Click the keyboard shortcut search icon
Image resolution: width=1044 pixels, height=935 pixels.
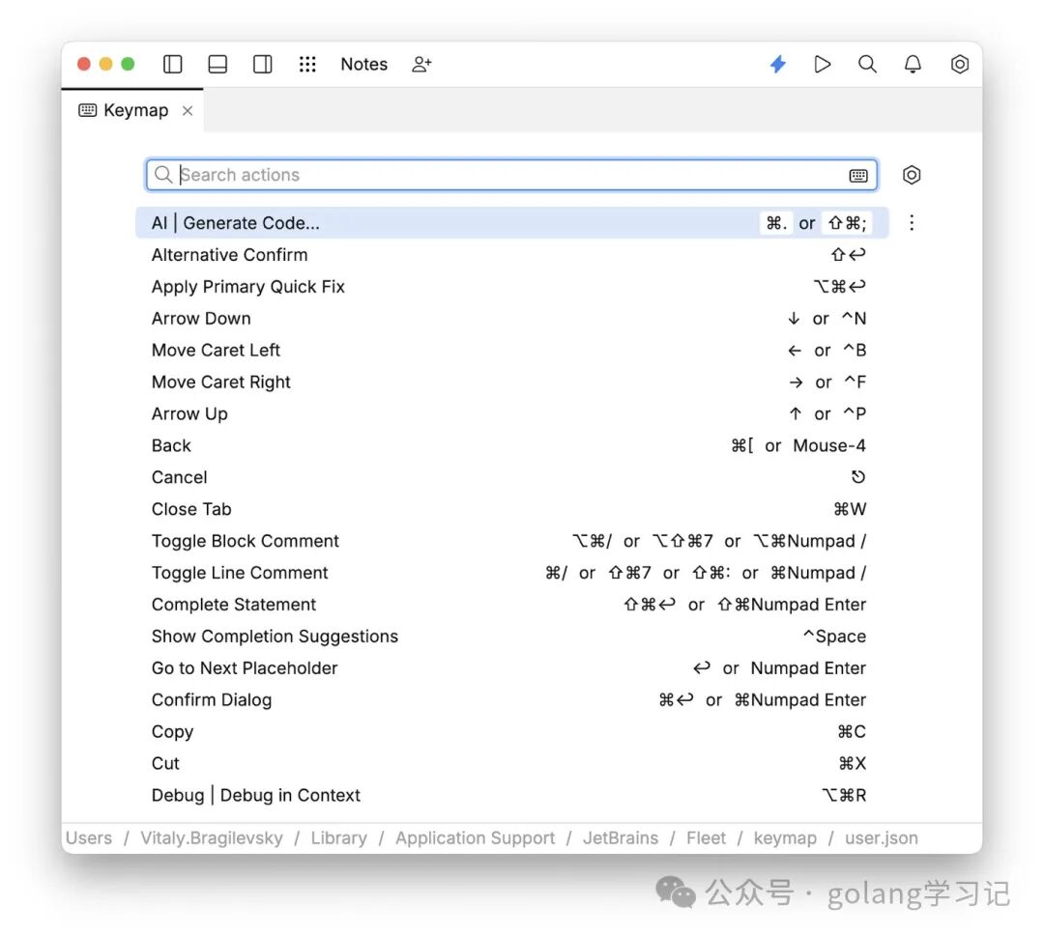pos(858,175)
